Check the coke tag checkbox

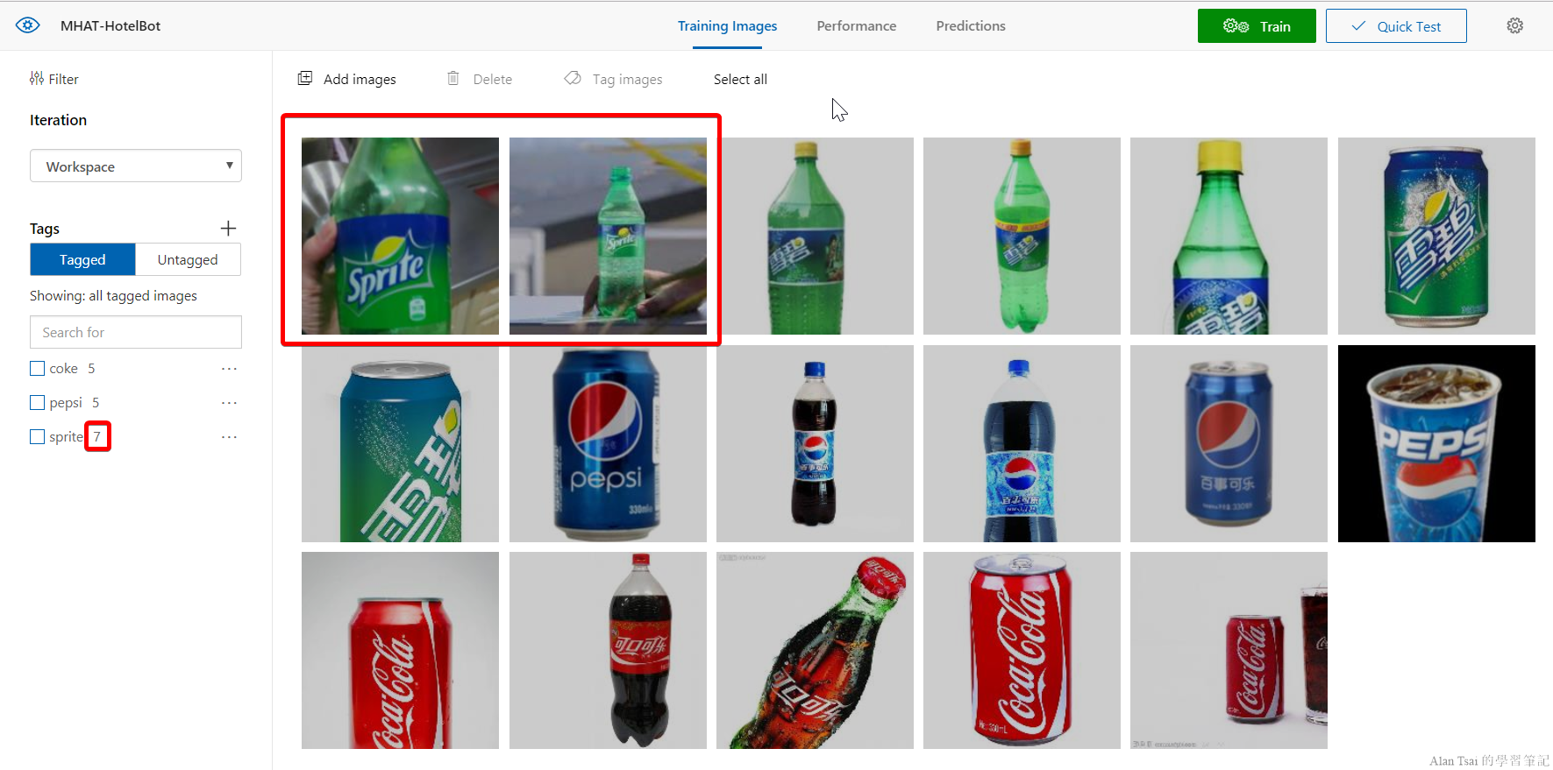coord(37,369)
